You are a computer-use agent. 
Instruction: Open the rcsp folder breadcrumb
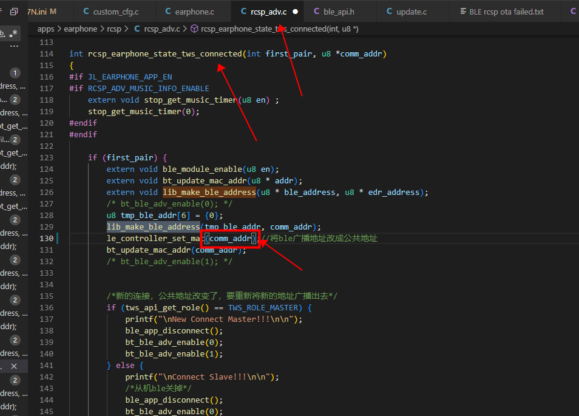coord(114,29)
